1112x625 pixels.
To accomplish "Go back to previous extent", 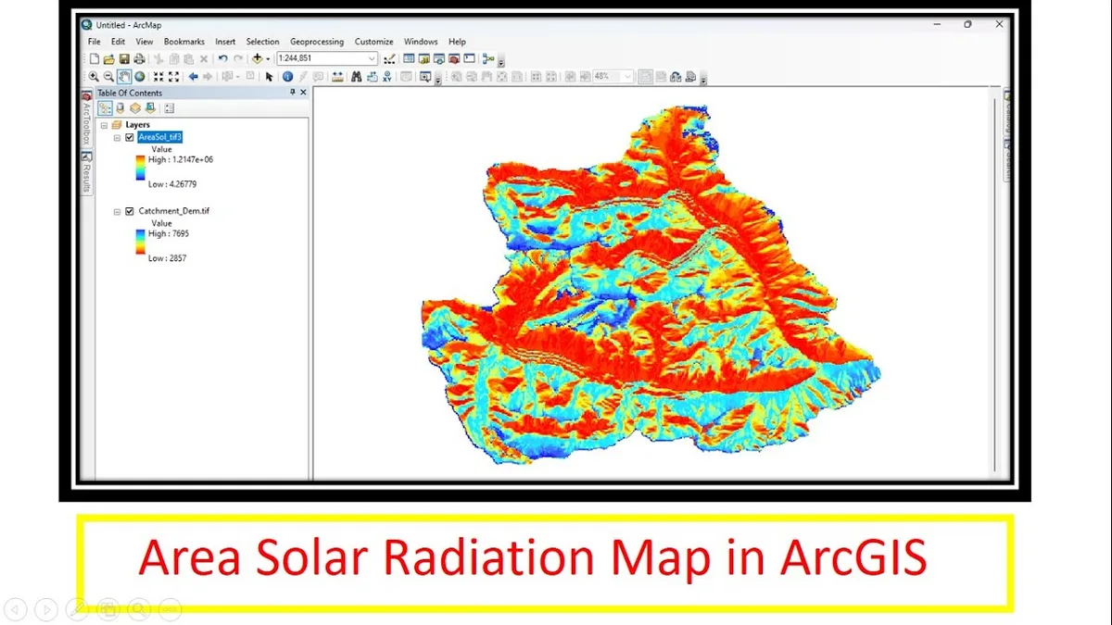I will point(194,76).
